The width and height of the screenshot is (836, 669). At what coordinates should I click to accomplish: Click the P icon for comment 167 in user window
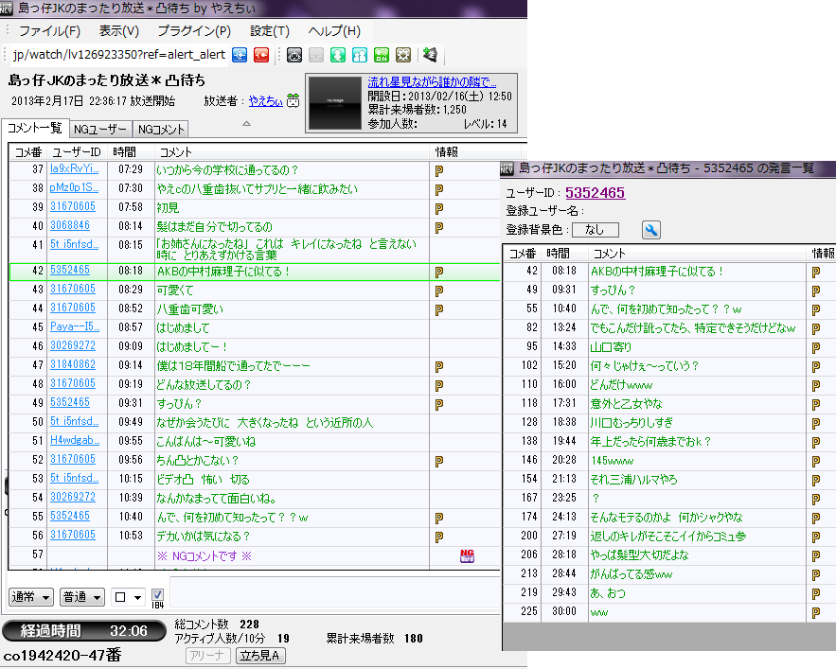point(816,500)
